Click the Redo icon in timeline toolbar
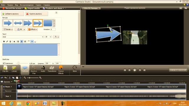The width and height of the screenshot is (189, 106). [6, 78]
